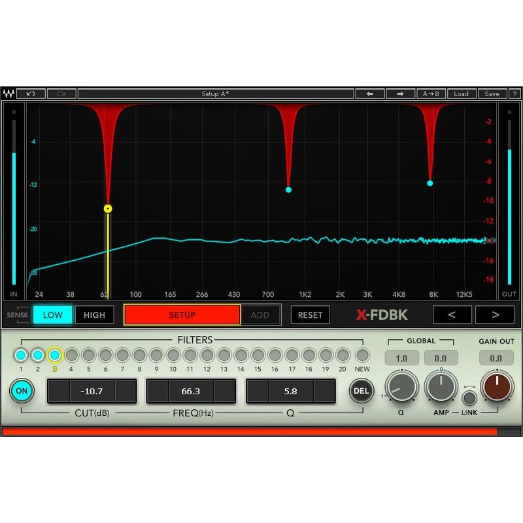
Task: Click the undo arrow icon
Action: (31, 94)
